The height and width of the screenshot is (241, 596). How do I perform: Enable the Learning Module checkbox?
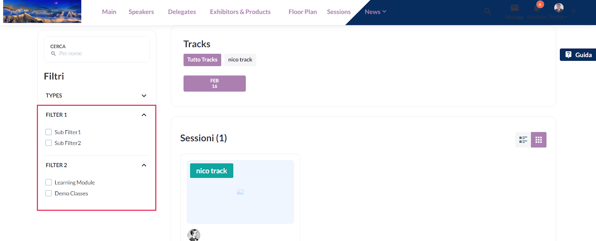[48, 182]
